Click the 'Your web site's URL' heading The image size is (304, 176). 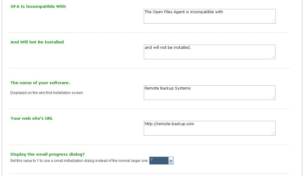click(32, 119)
